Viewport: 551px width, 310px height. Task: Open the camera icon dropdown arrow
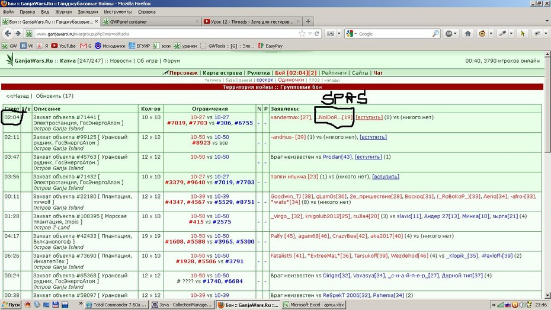pyautogui.click(x=339, y=34)
